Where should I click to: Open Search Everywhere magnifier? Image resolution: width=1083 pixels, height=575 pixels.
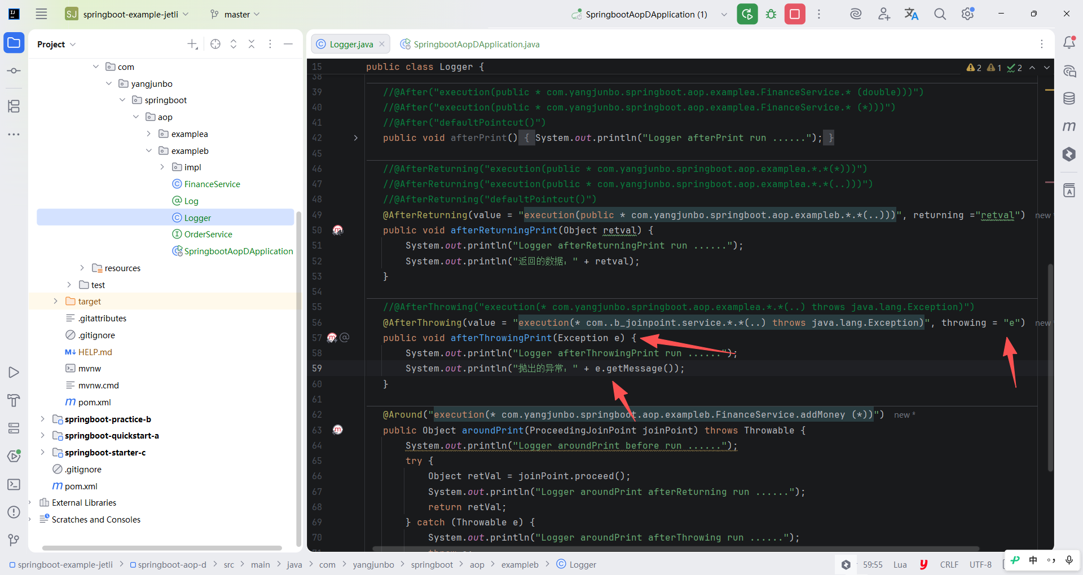[x=940, y=14]
